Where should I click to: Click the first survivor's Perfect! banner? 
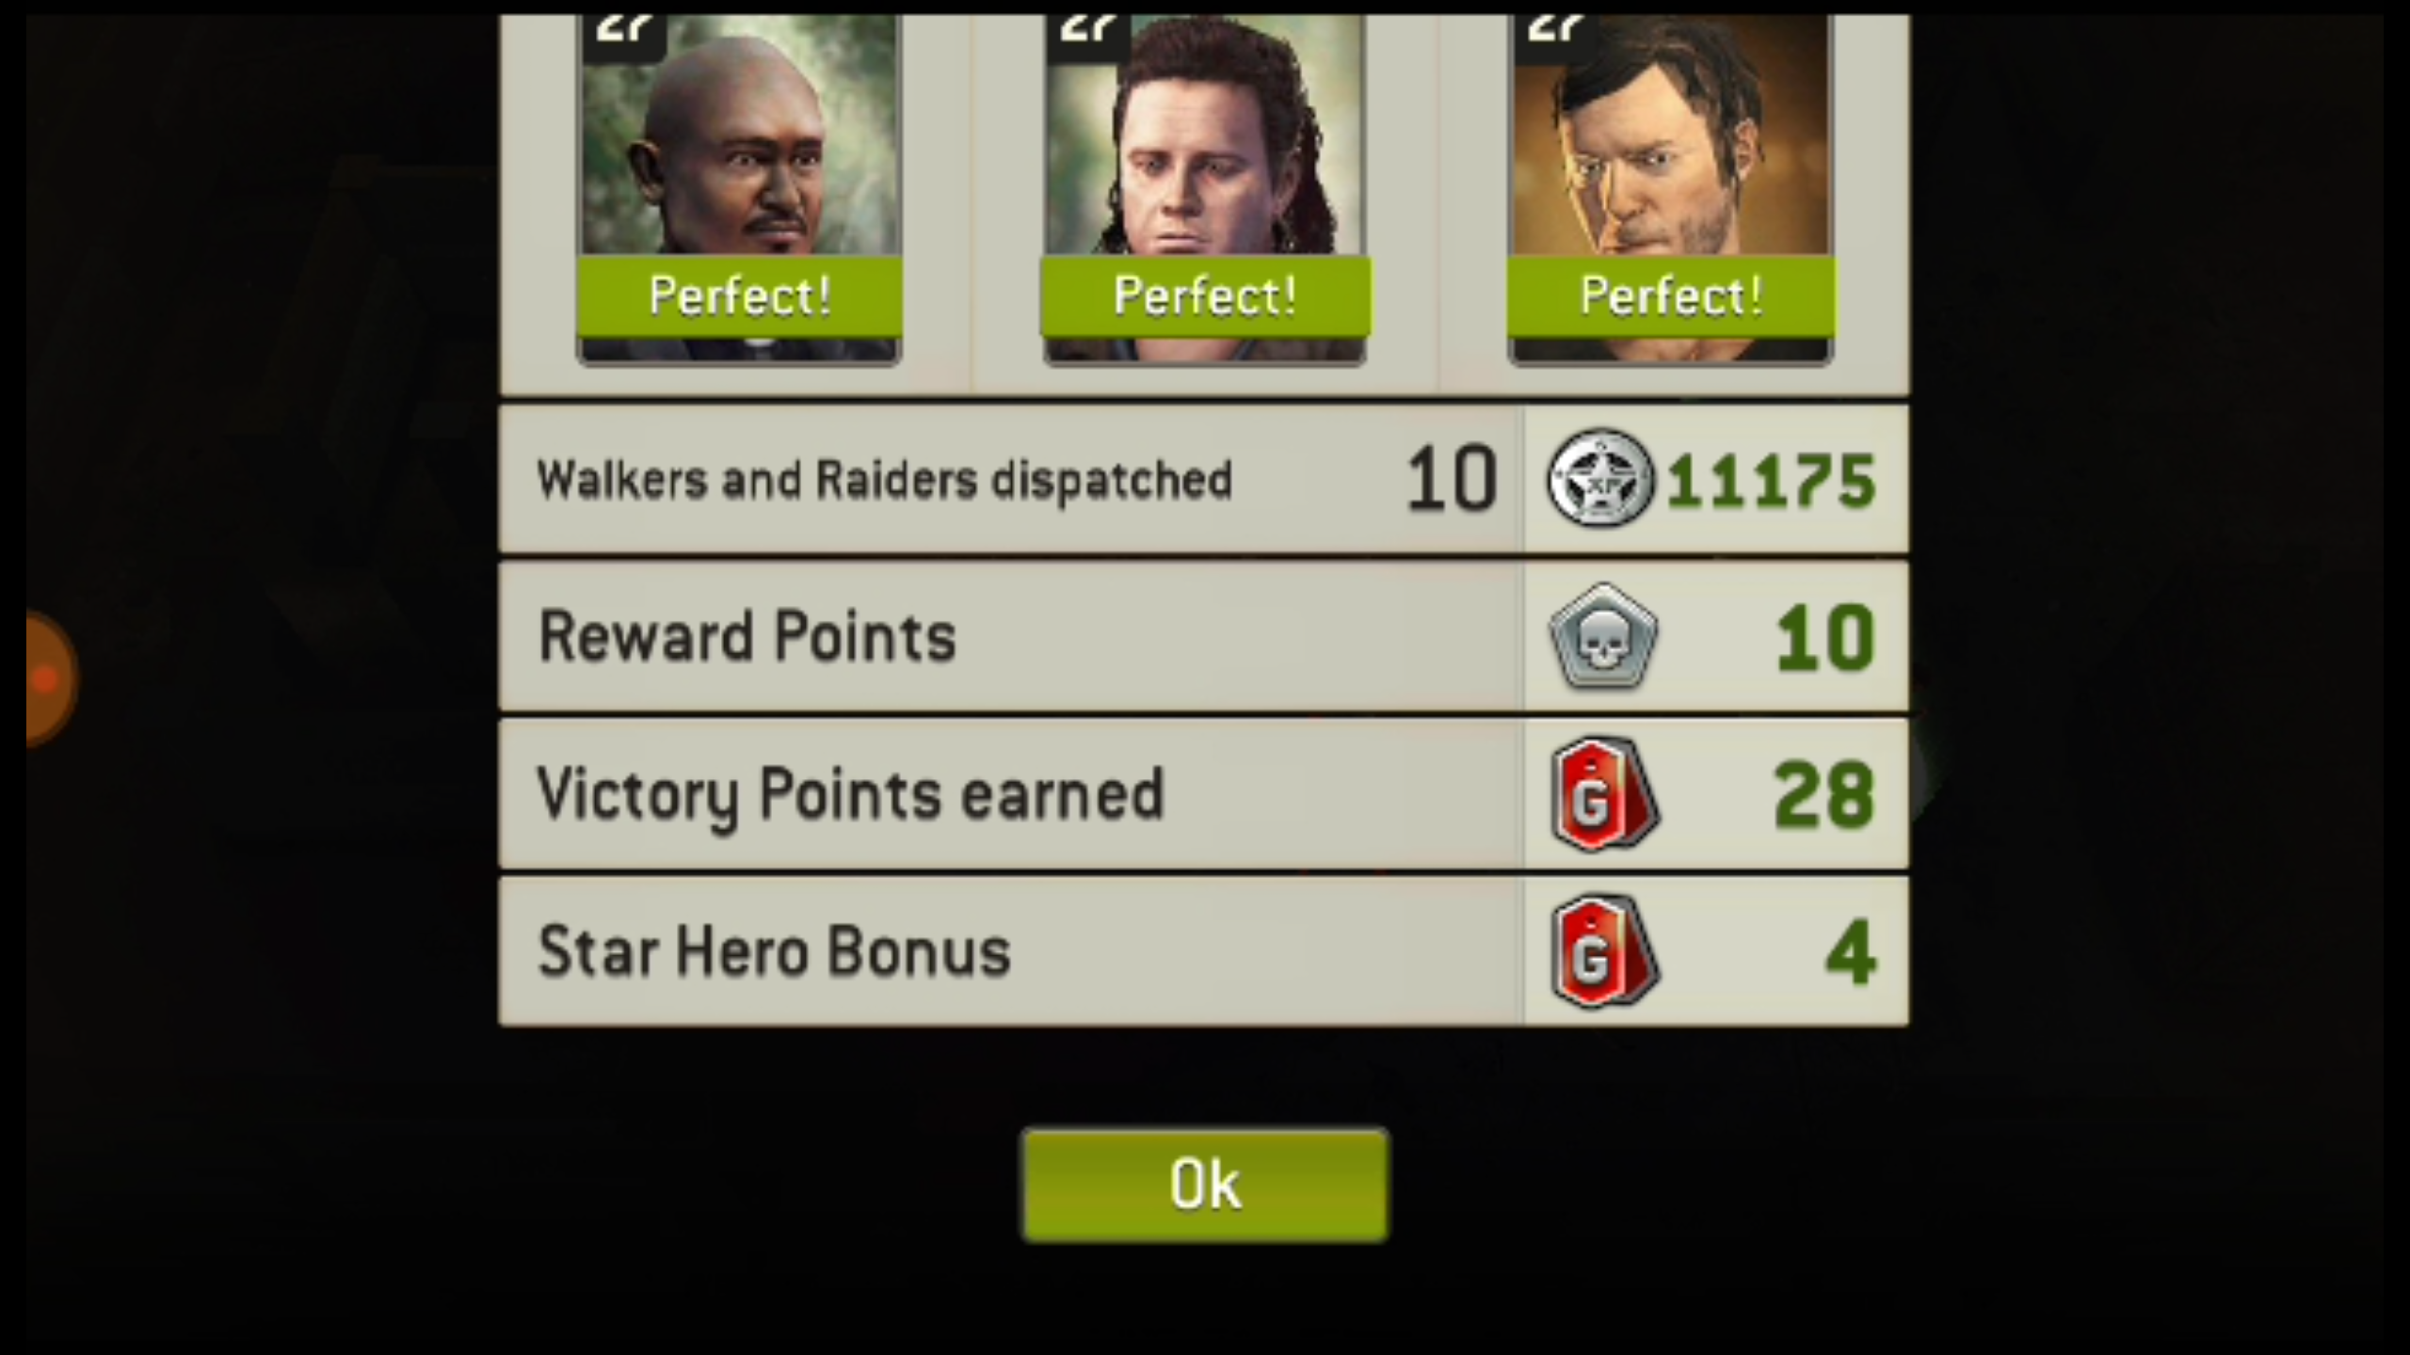click(739, 295)
